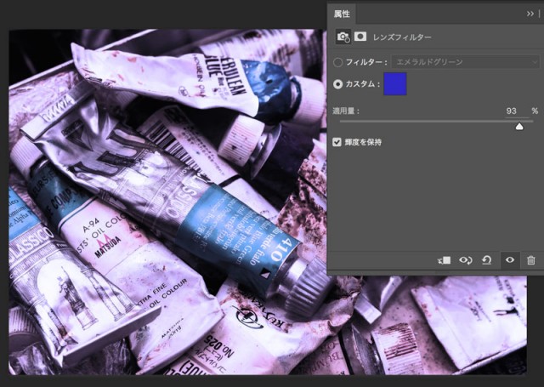
Task: Select the フィルター radio button
Action: [x=338, y=62]
